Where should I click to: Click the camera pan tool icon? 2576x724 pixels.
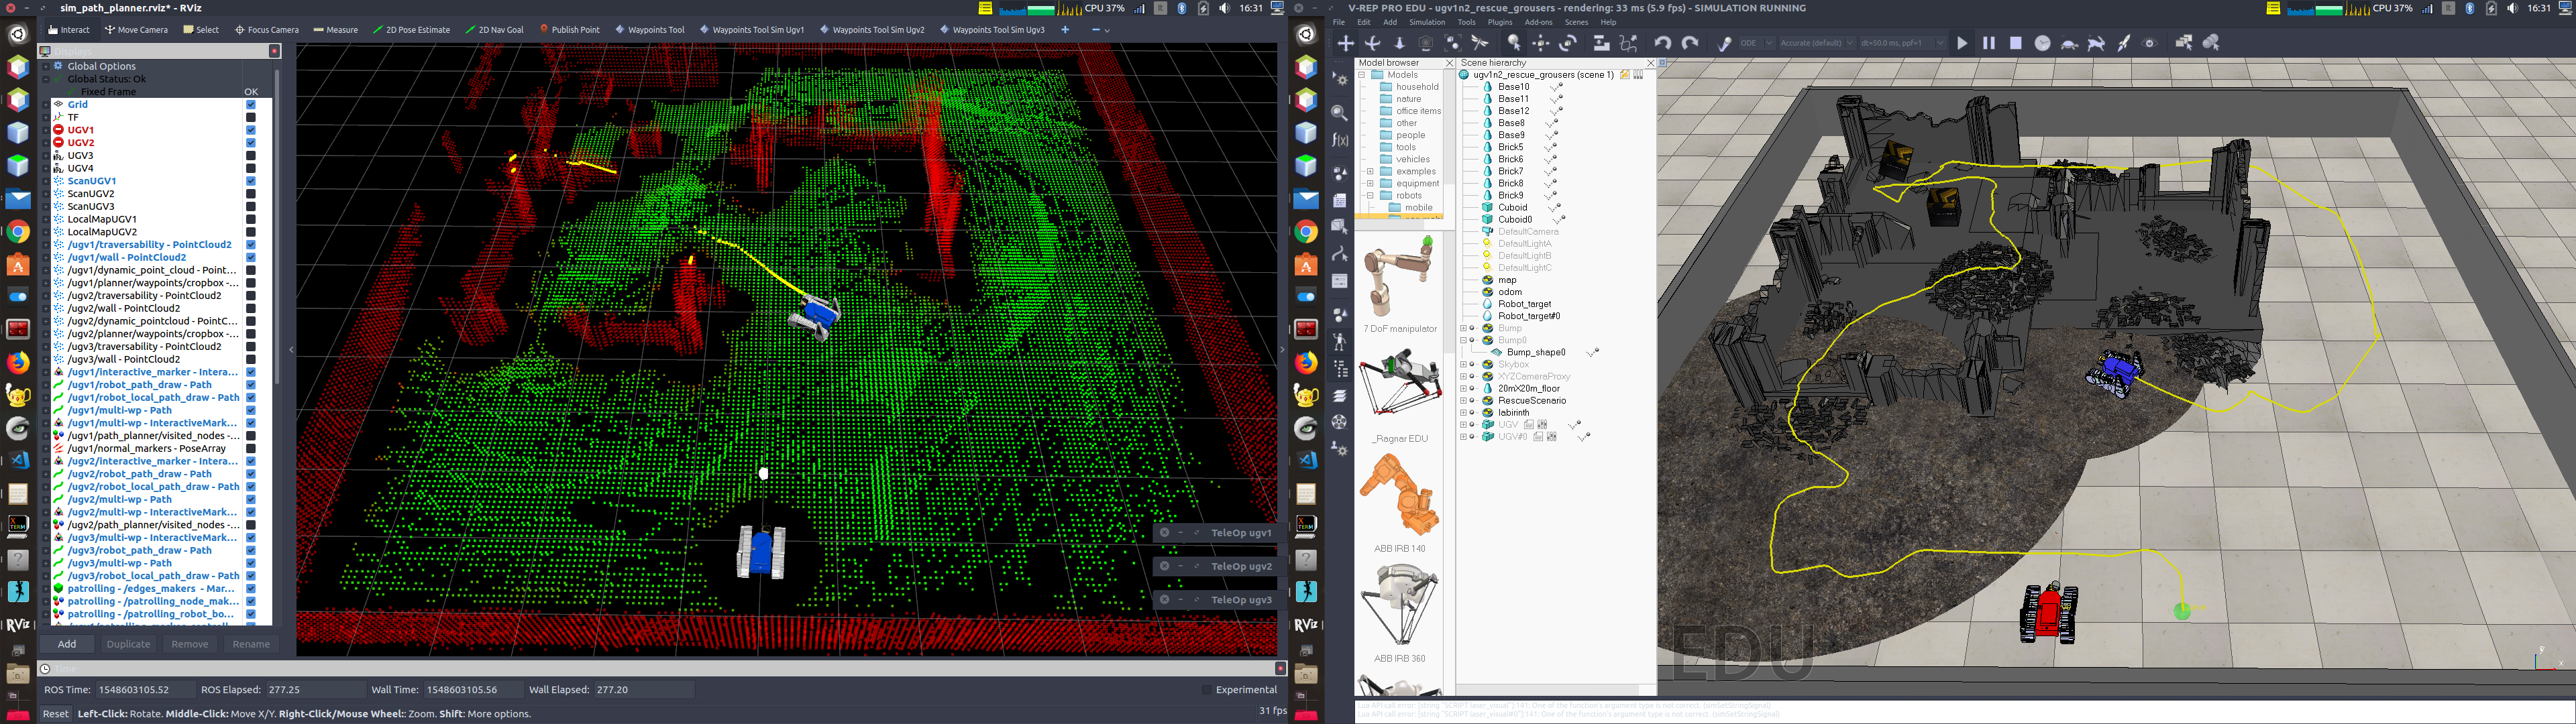tap(1345, 43)
